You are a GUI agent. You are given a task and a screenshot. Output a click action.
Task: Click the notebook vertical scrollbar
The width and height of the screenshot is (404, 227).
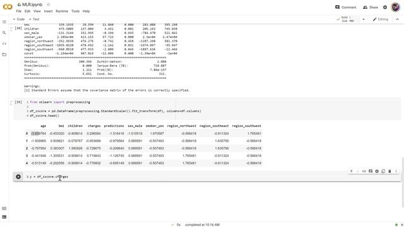[403, 182]
